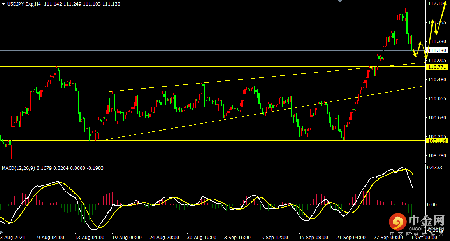Select the 1 Oct 00:00 time label
The height and width of the screenshot is (241, 450).
(424, 237)
